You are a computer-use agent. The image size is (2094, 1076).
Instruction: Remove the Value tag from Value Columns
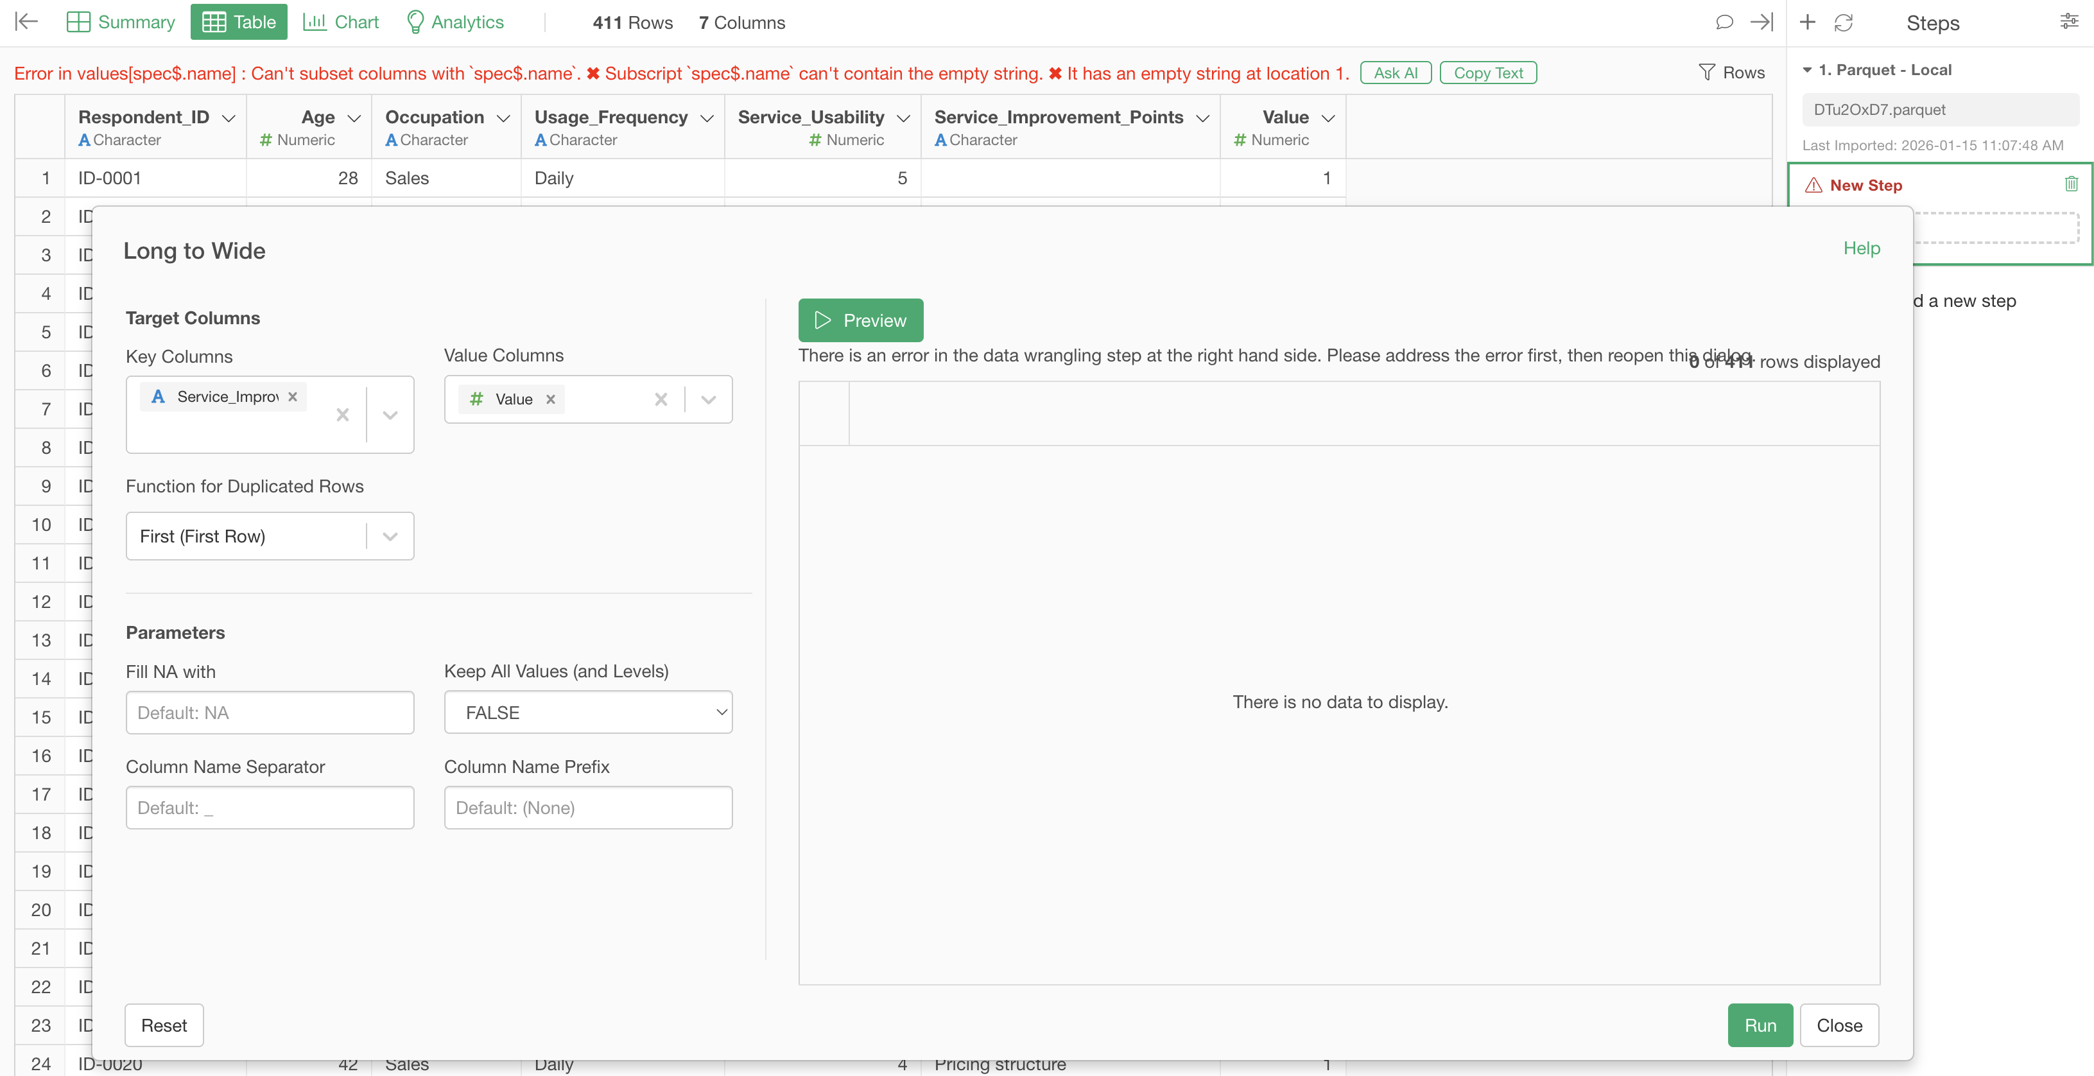pos(550,399)
